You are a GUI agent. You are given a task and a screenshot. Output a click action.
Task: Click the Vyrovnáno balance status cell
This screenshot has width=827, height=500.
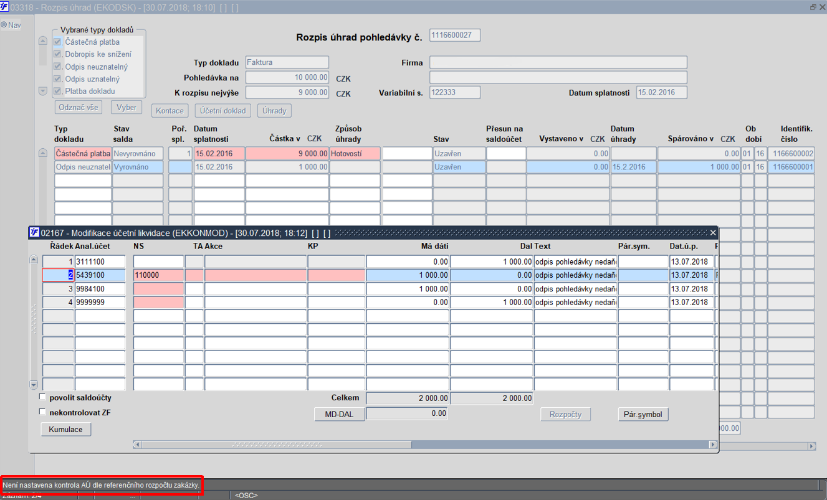[x=138, y=167]
